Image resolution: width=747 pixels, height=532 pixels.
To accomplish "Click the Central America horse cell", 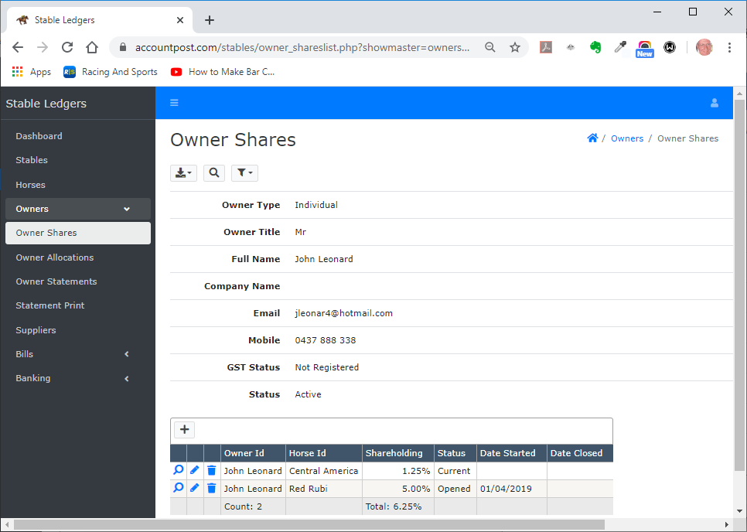I will tap(323, 471).
